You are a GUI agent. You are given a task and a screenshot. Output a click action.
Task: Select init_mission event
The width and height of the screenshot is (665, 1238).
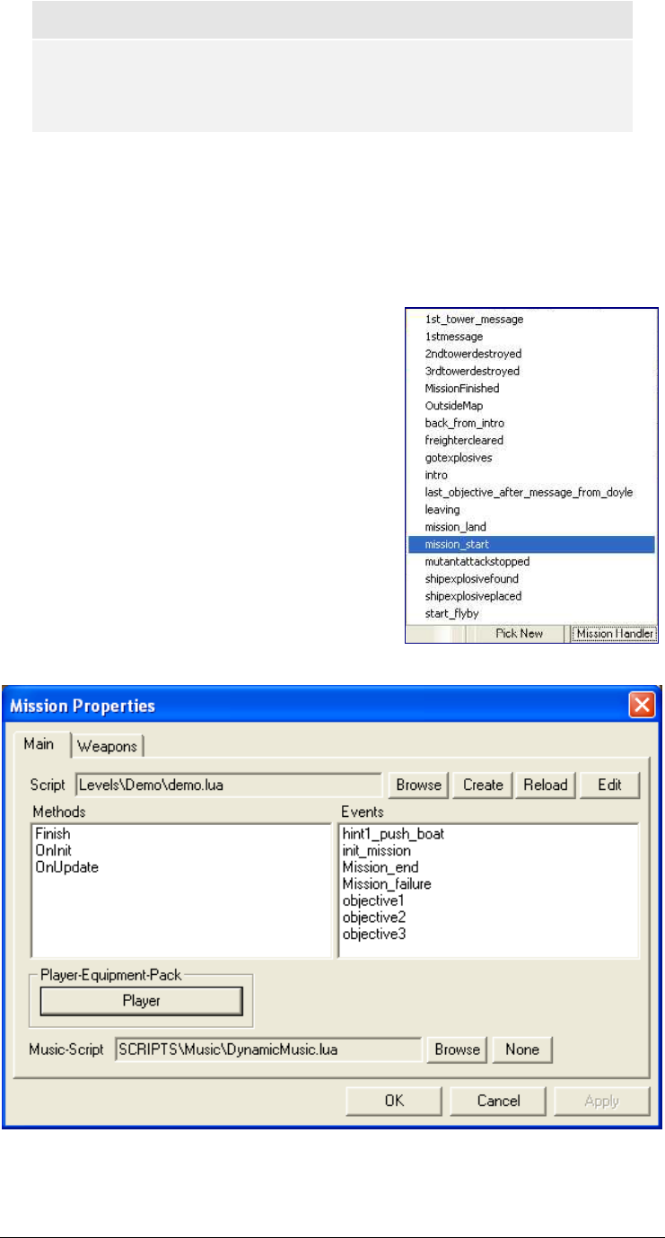[x=377, y=851]
